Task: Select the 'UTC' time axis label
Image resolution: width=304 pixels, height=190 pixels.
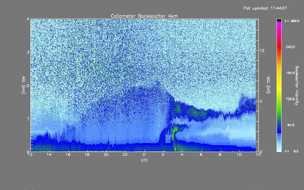Action: (144, 160)
